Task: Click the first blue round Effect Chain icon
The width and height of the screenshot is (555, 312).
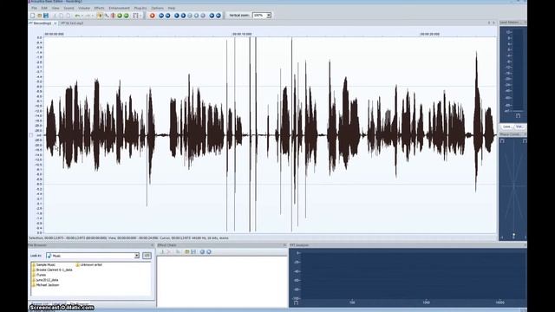Action: tap(202, 252)
